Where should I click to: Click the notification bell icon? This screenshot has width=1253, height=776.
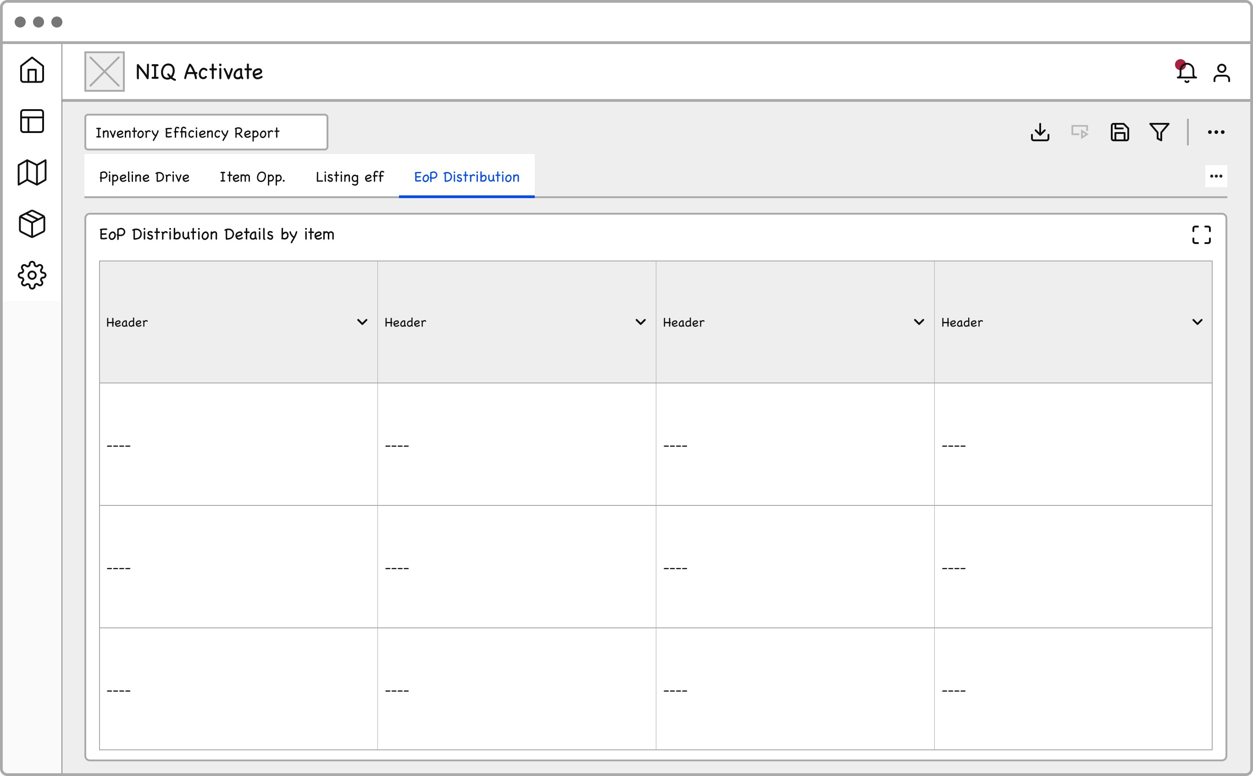pos(1186,72)
